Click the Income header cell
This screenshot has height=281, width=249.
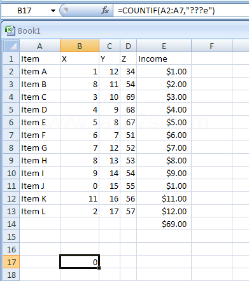click(x=164, y=58)
